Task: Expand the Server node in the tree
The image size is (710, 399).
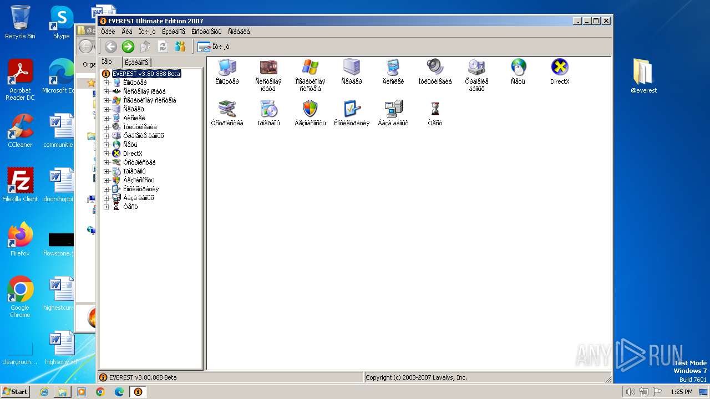Action: 106,109
